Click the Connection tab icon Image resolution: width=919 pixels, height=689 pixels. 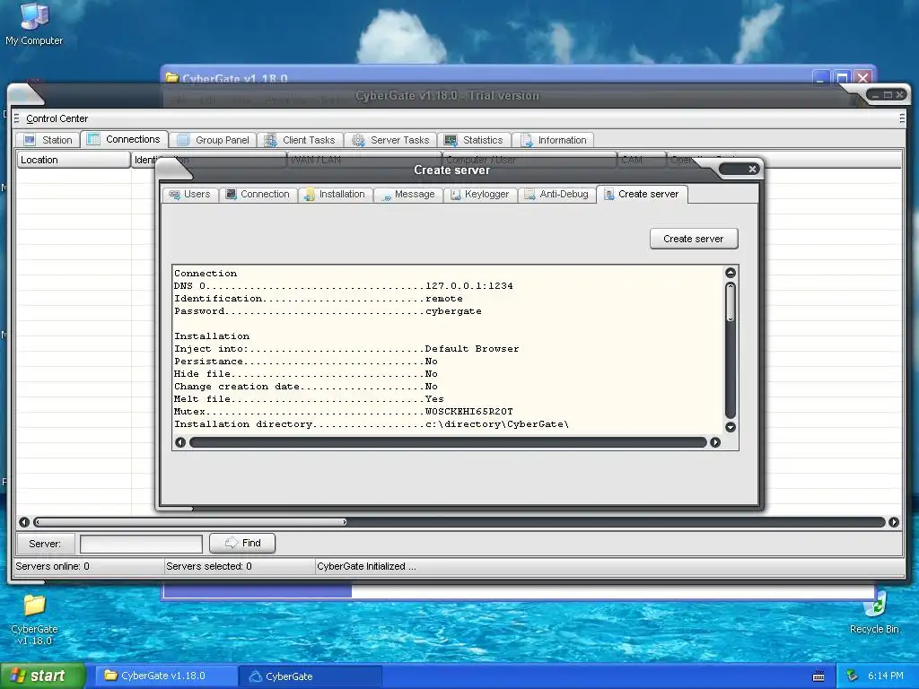tap(232, 194)
